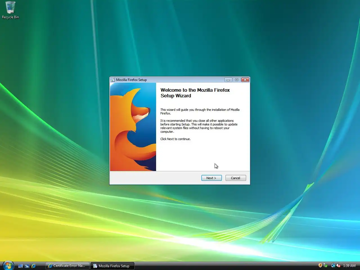360x270 pixels.
Task: Open the Windows Start orb
Action: (x=8, y=265)
